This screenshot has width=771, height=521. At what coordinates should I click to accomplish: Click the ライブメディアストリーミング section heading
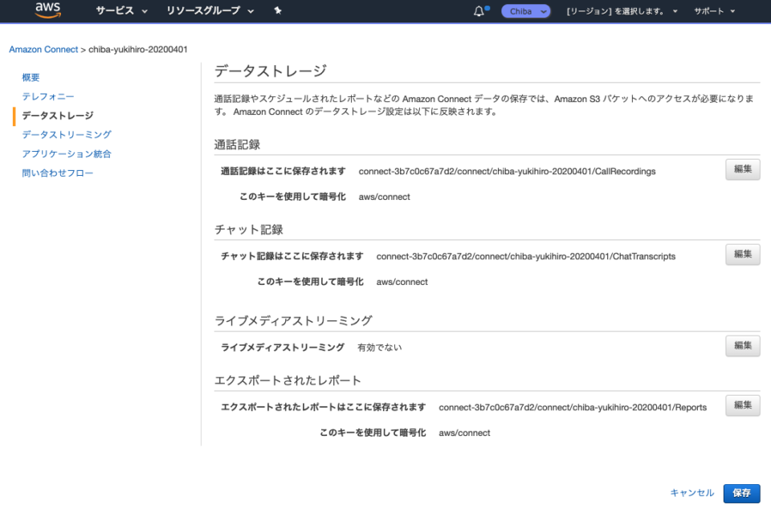pos(293,321)
